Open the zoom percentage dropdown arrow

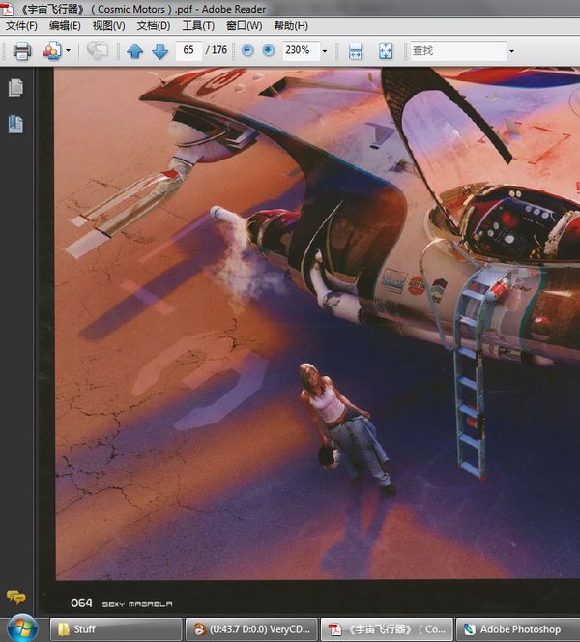[x=325, y=51]
